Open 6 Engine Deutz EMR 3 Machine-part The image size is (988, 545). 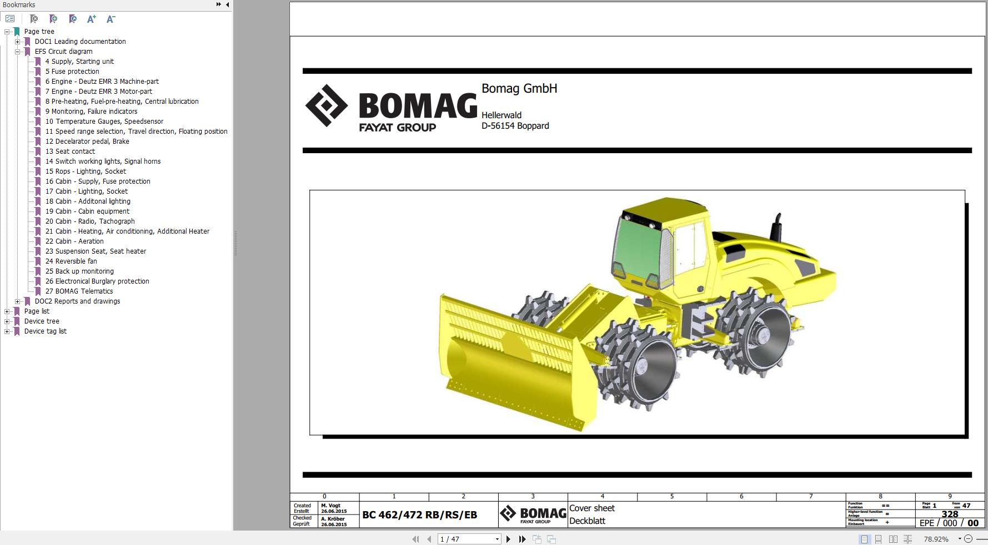coord(102,82)
